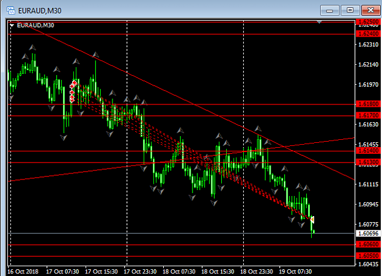Screen dimensions: 382x276
Task: Select the 1.61300 price level label
Action: point(368,162)
